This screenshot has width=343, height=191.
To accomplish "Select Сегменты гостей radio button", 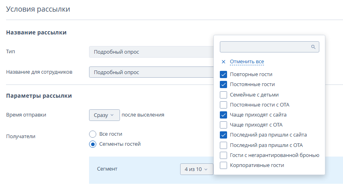I will pyautogui.click(x=93, y=144).
